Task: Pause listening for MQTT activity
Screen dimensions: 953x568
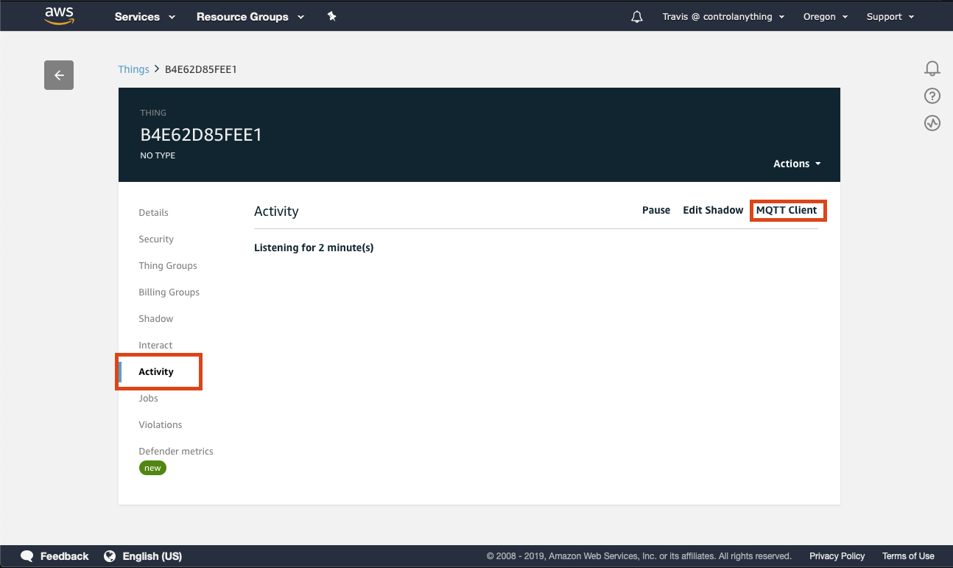Action: point(655,210)
